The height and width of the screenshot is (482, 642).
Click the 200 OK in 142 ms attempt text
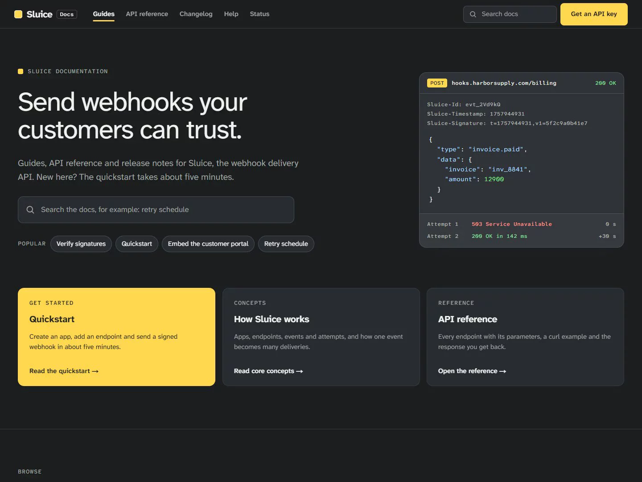pyautogui.click(x=499, y=236)
